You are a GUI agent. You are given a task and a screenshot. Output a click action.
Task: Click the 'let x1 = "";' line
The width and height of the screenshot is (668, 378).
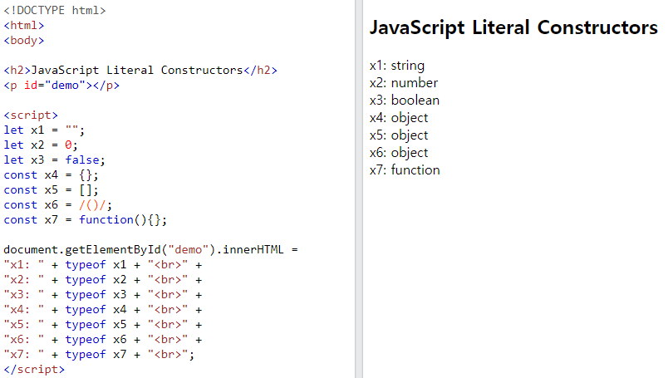click(44, 130)
